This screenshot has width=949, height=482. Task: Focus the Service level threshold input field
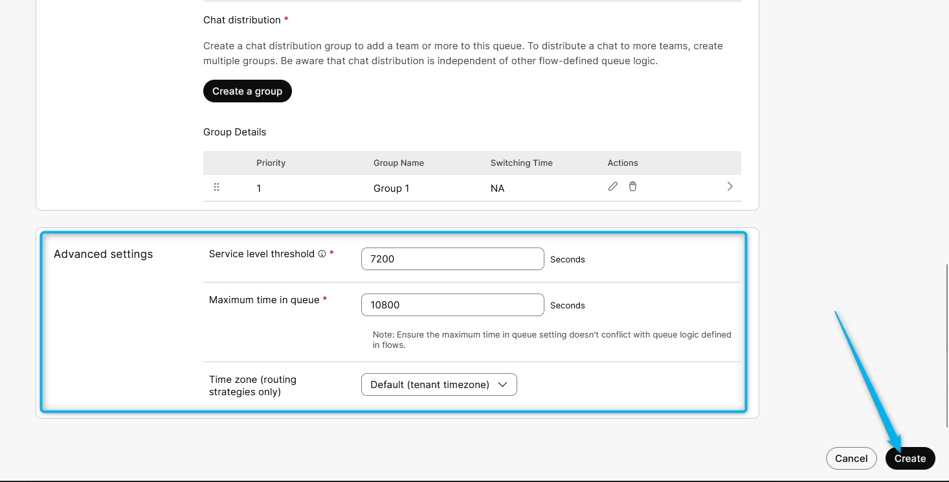[x=452, y=259]
